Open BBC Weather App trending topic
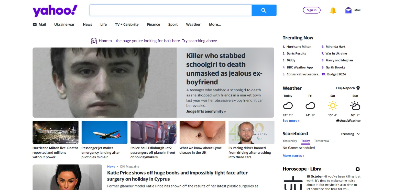This screenshot has width=393, height=190. point(300,67)
